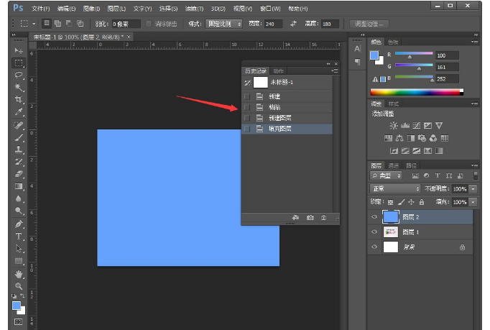Screen dimensions: 490x330
Task: Select the Hand tool
Action: (x=19, y=274)
